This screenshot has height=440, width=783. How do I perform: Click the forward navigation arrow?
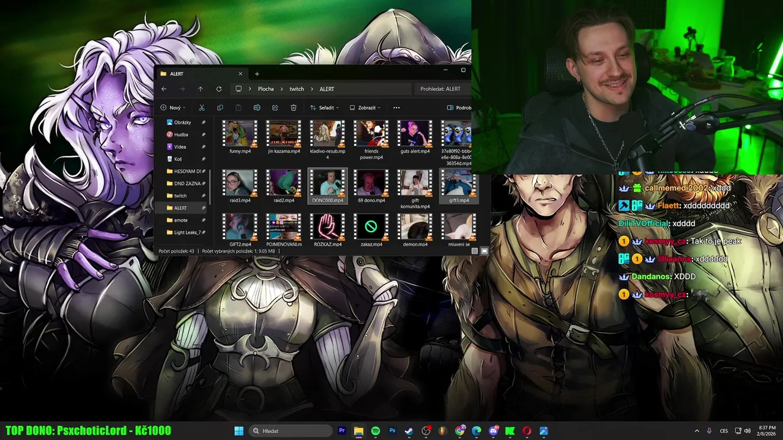click(x=182, y=89)
